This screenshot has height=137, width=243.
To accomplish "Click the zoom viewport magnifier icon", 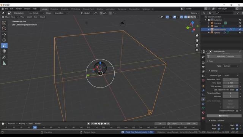I will [197, 35].
